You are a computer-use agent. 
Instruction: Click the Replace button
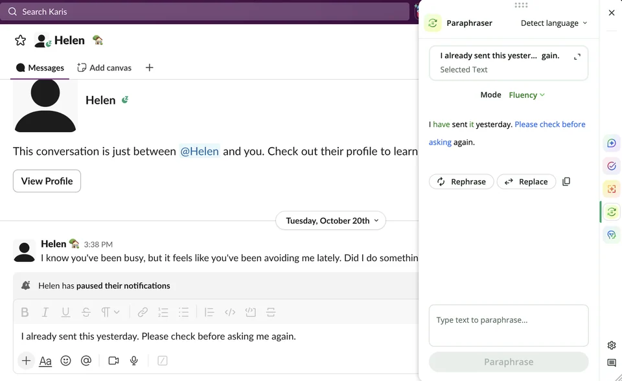(526, 181)
